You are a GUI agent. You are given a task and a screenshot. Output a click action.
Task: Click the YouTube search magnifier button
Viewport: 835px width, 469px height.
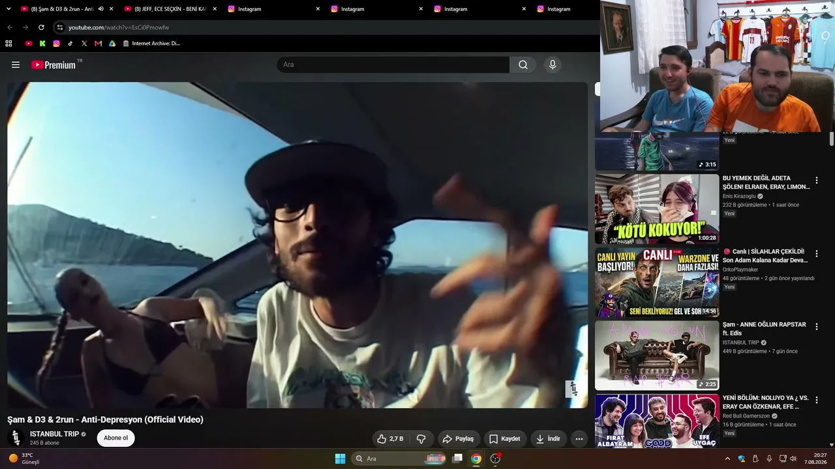[x=523, y=64]
